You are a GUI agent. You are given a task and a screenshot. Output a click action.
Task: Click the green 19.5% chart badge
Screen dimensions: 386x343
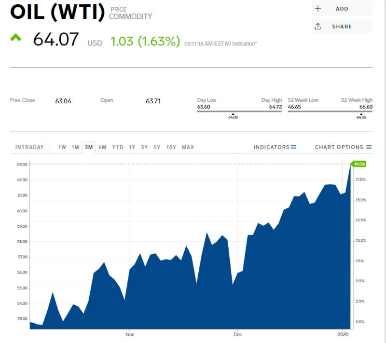pyautogui.click(x=359, y=164)
